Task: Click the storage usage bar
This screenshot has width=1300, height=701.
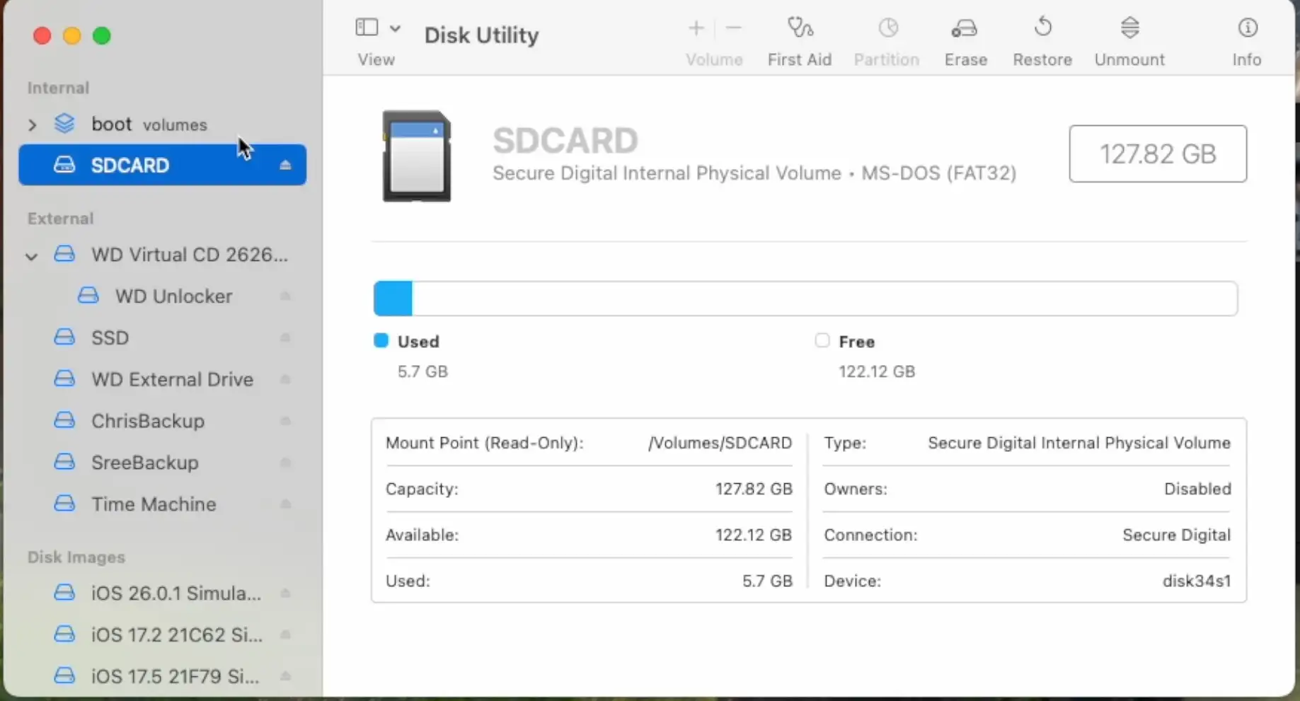Action: click(x=806, y=298)
